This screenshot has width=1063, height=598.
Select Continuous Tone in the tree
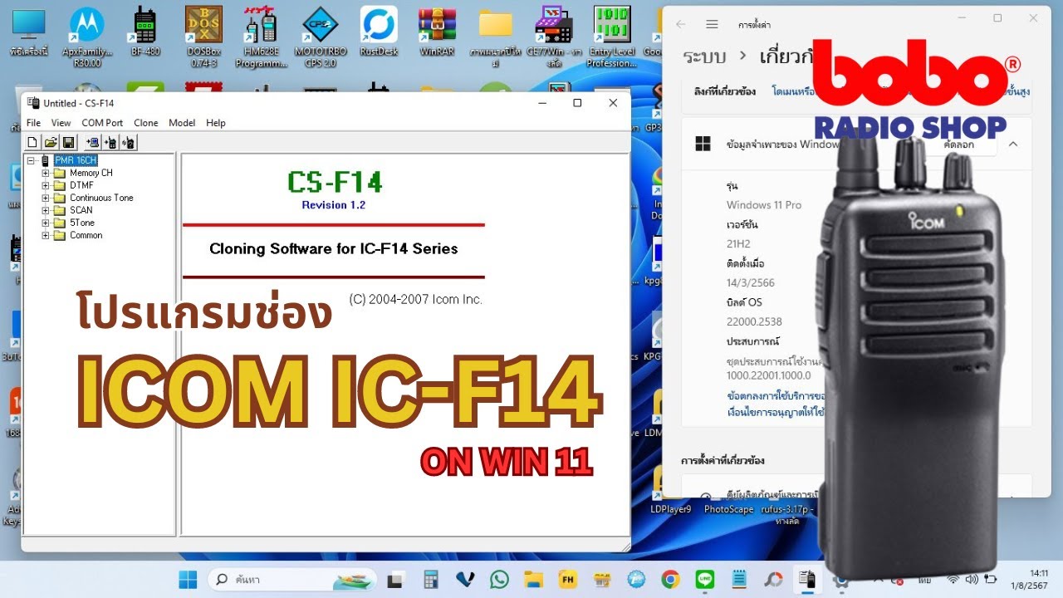pyautogui.click(x=101, y=198)
